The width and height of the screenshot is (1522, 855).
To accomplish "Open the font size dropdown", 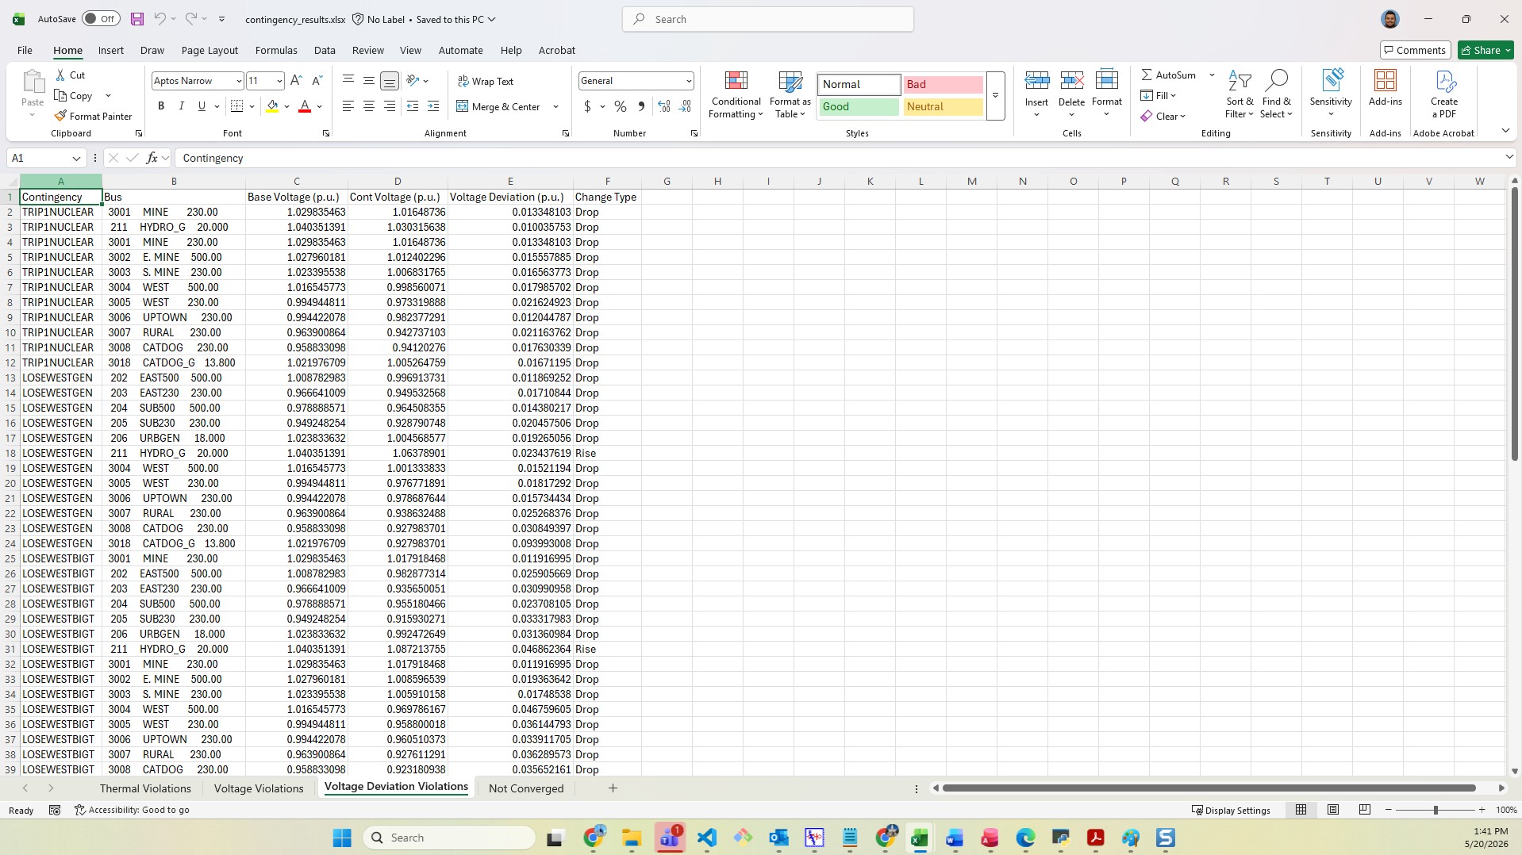I will [279, 81].
